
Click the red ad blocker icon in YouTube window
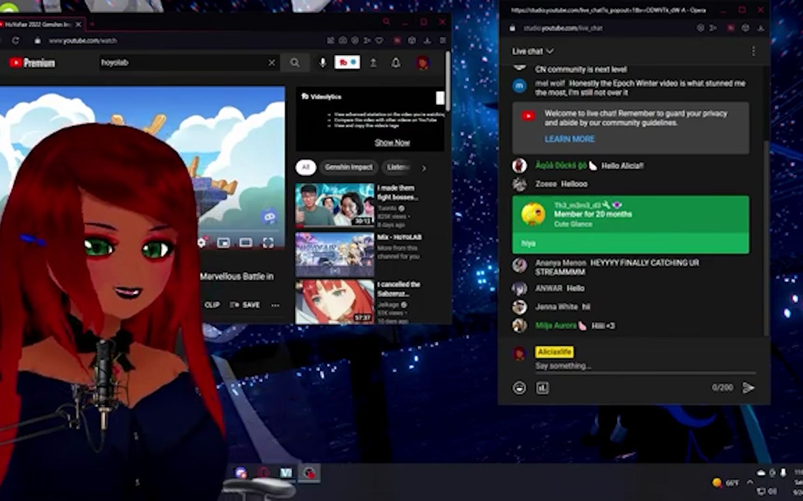click(397, 41)
